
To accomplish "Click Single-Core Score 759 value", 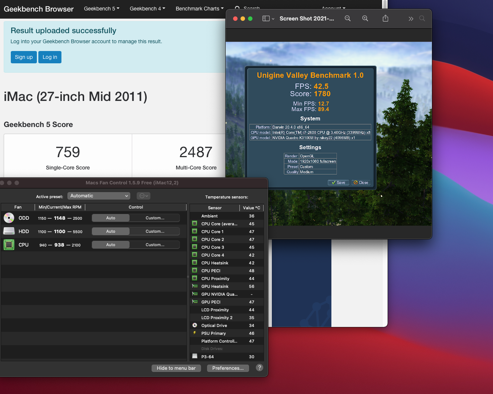I will [x=68, y=152].
